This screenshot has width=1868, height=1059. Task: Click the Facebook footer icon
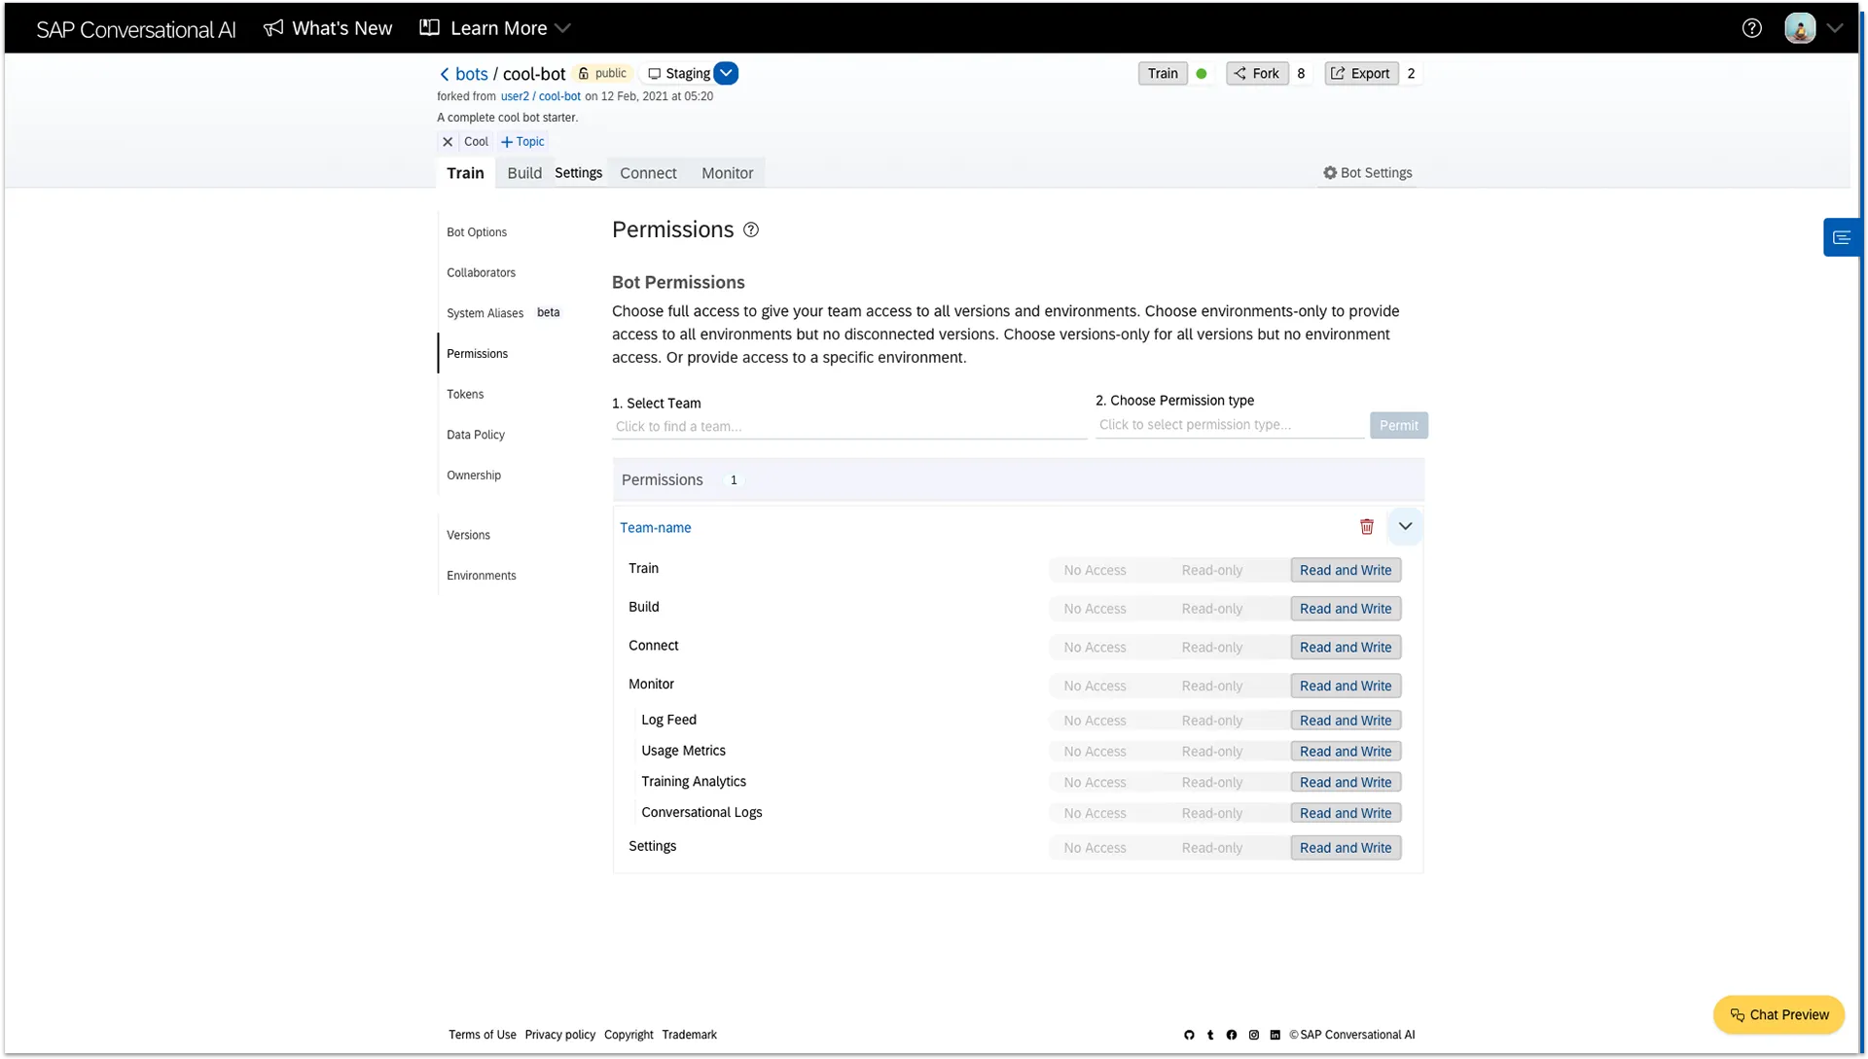tap(1232, 1036)
